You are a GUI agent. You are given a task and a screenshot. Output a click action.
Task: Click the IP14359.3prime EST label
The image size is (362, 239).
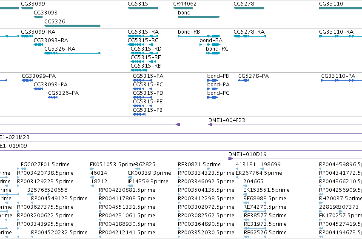148,182
